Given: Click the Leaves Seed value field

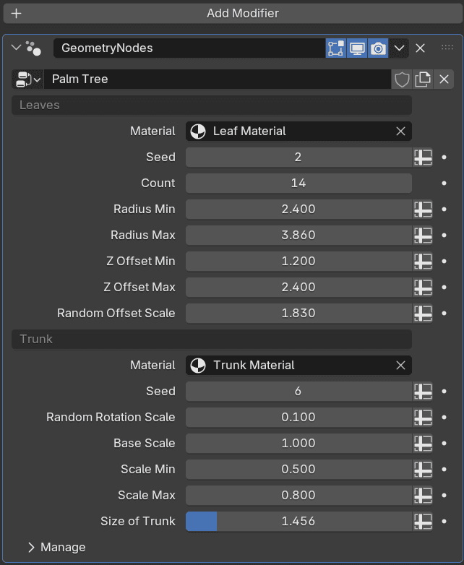Looking at the screenshot, I should point(298,157).
